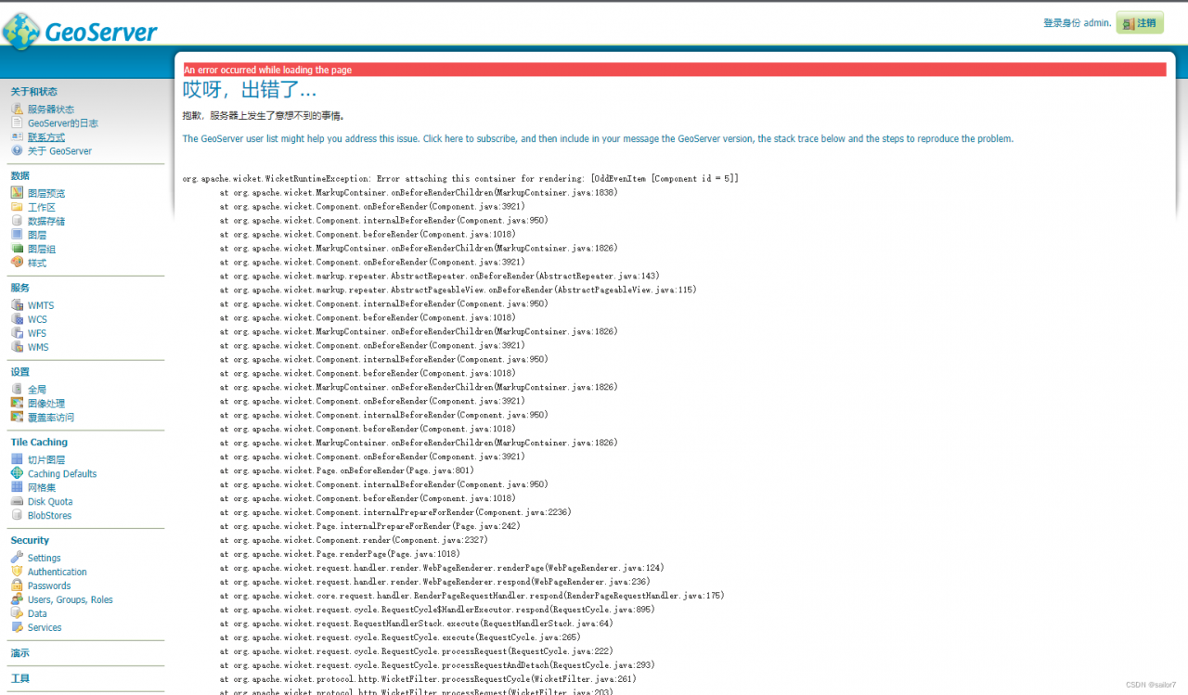Click the WFS service icon
This screenshot has width=1188, height=695.
17,333
